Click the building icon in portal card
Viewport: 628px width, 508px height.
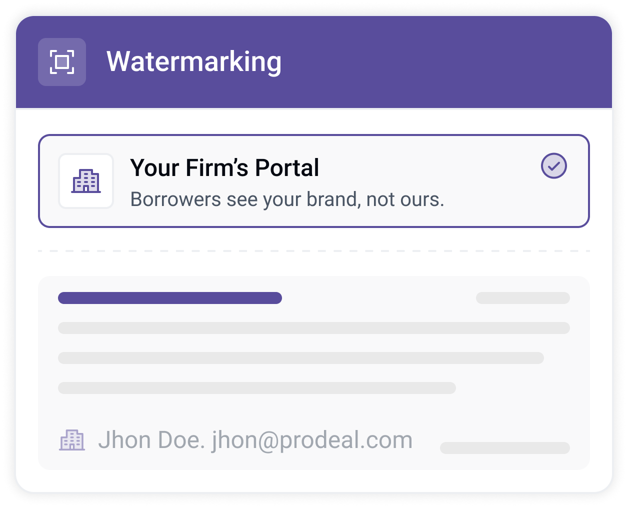[x=86, y=181]
